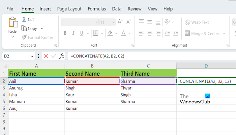
Task: Open the Merge & Center dropdown arrow
Action: 223,33
